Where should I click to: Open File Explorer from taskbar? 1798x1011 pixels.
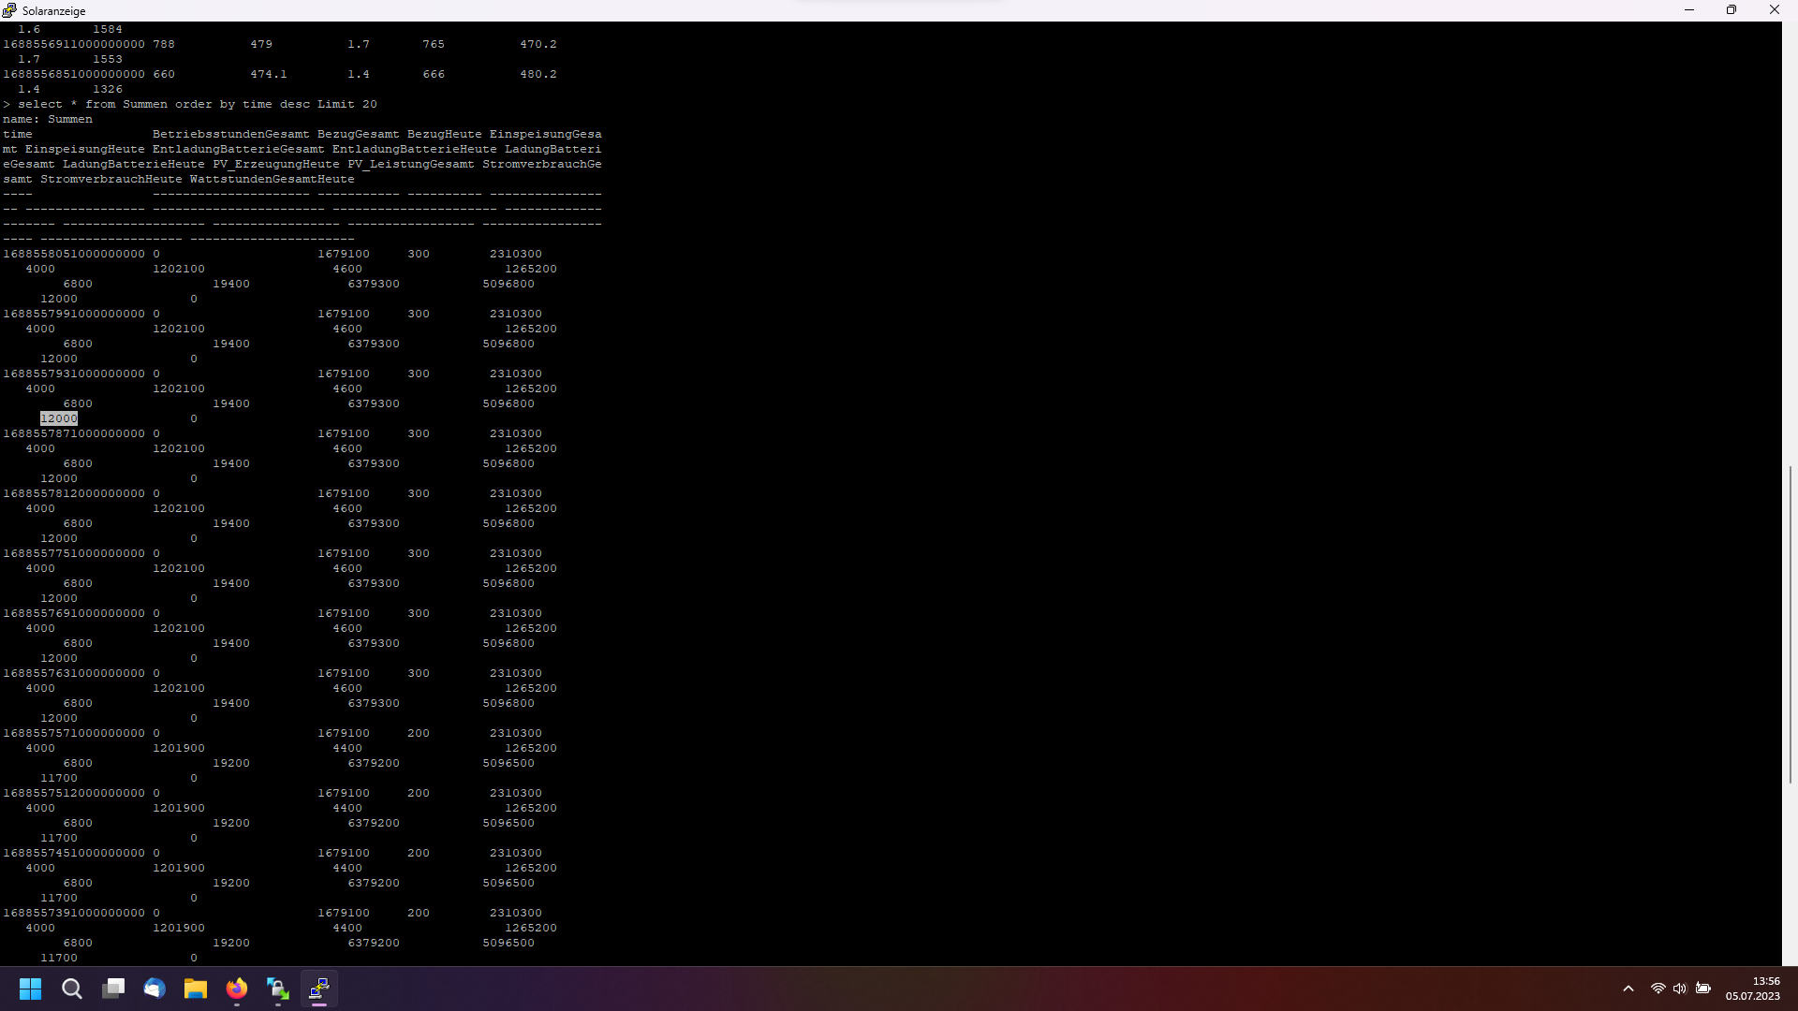(196, 989)
